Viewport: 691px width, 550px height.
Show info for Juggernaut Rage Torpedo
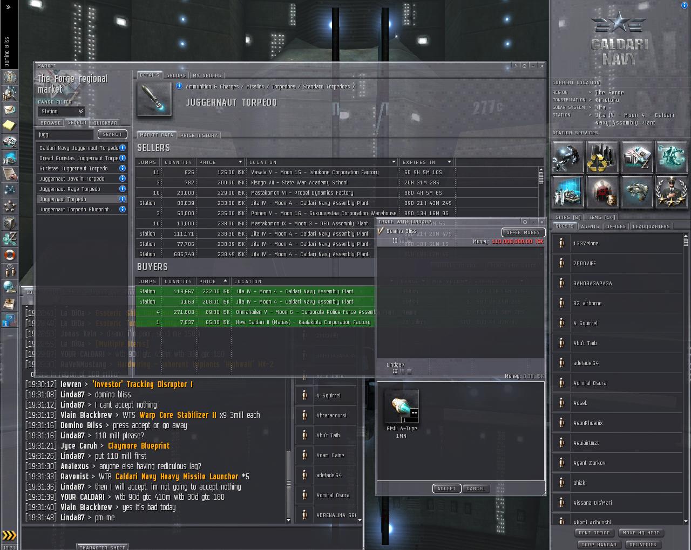coord(123,189)
